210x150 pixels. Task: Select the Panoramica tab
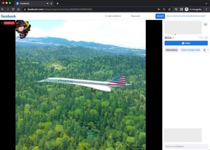point(171,50)
